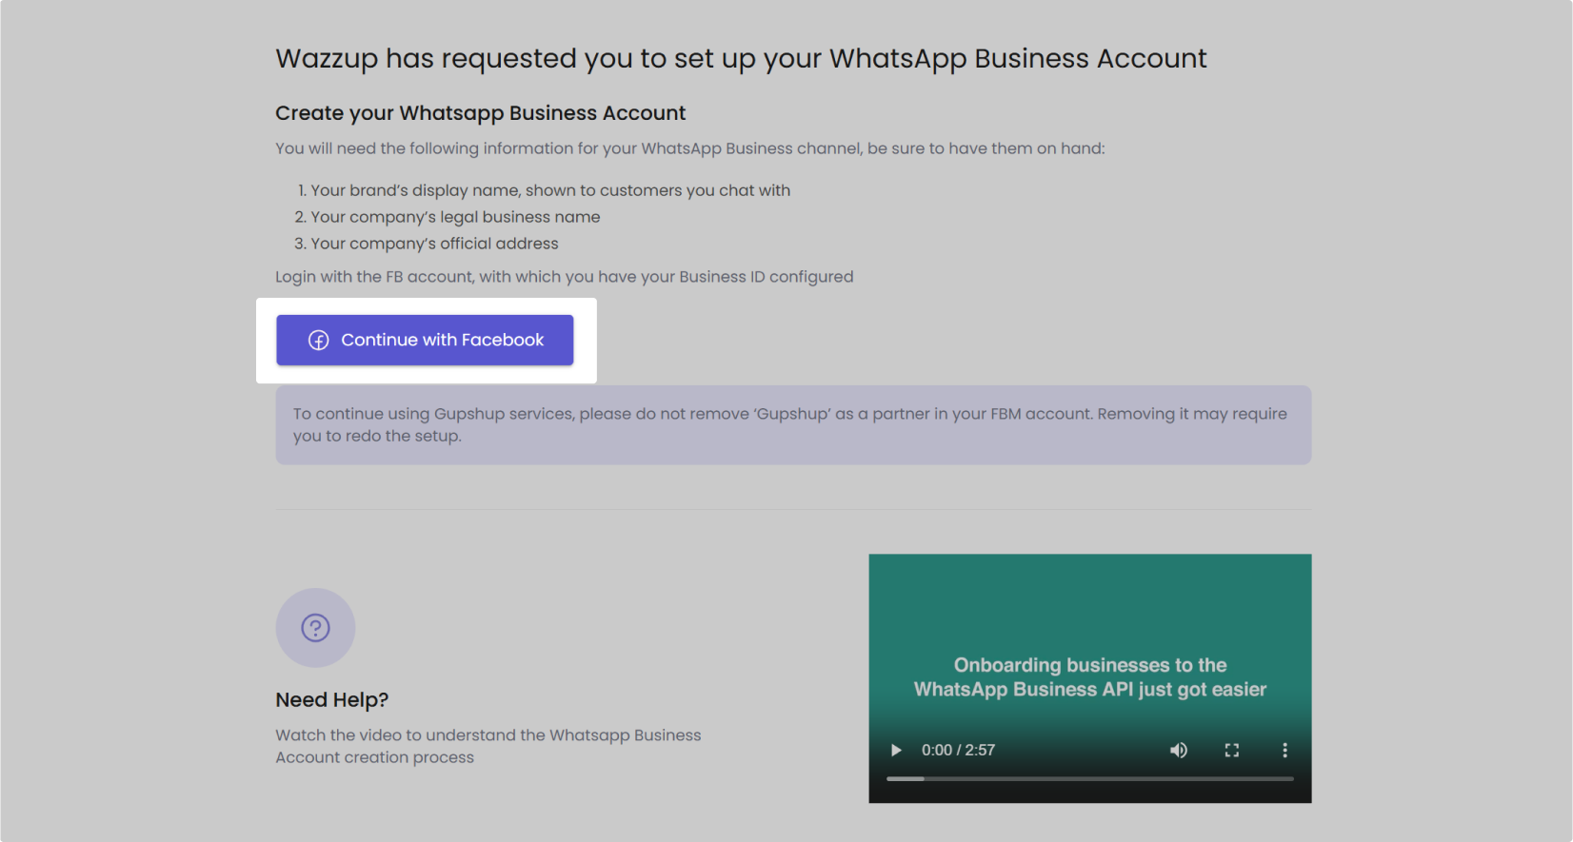Click the legal business name list item

pos(454,217)
